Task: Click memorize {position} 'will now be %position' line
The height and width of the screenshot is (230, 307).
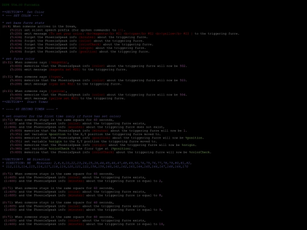Action: click(107, 138)
